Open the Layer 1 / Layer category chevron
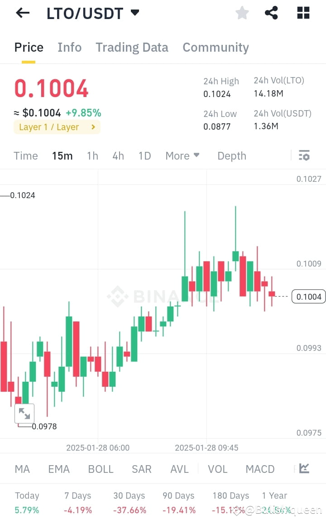Viewport: 326px width, 520px height. coord(94,127)
